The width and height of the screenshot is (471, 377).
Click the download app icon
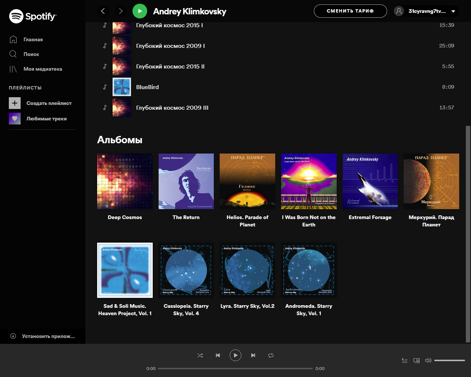(13, 336)
